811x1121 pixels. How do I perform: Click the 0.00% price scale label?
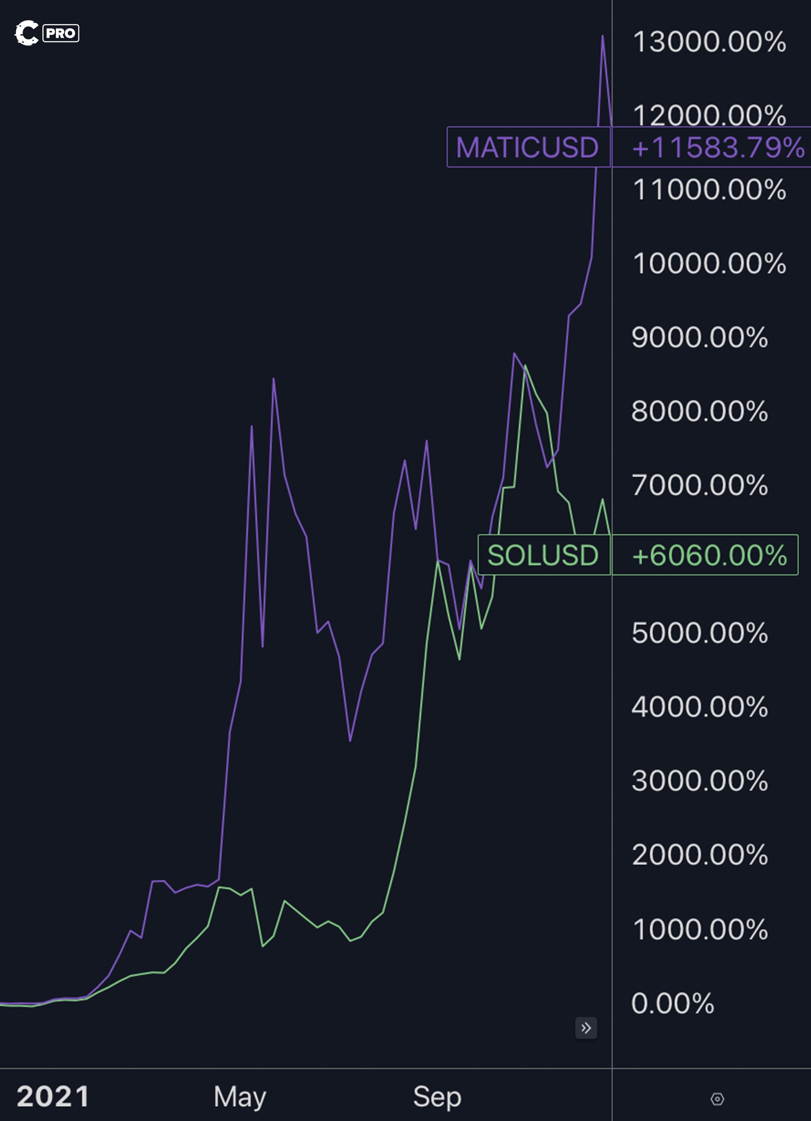tap(673, 1003)
